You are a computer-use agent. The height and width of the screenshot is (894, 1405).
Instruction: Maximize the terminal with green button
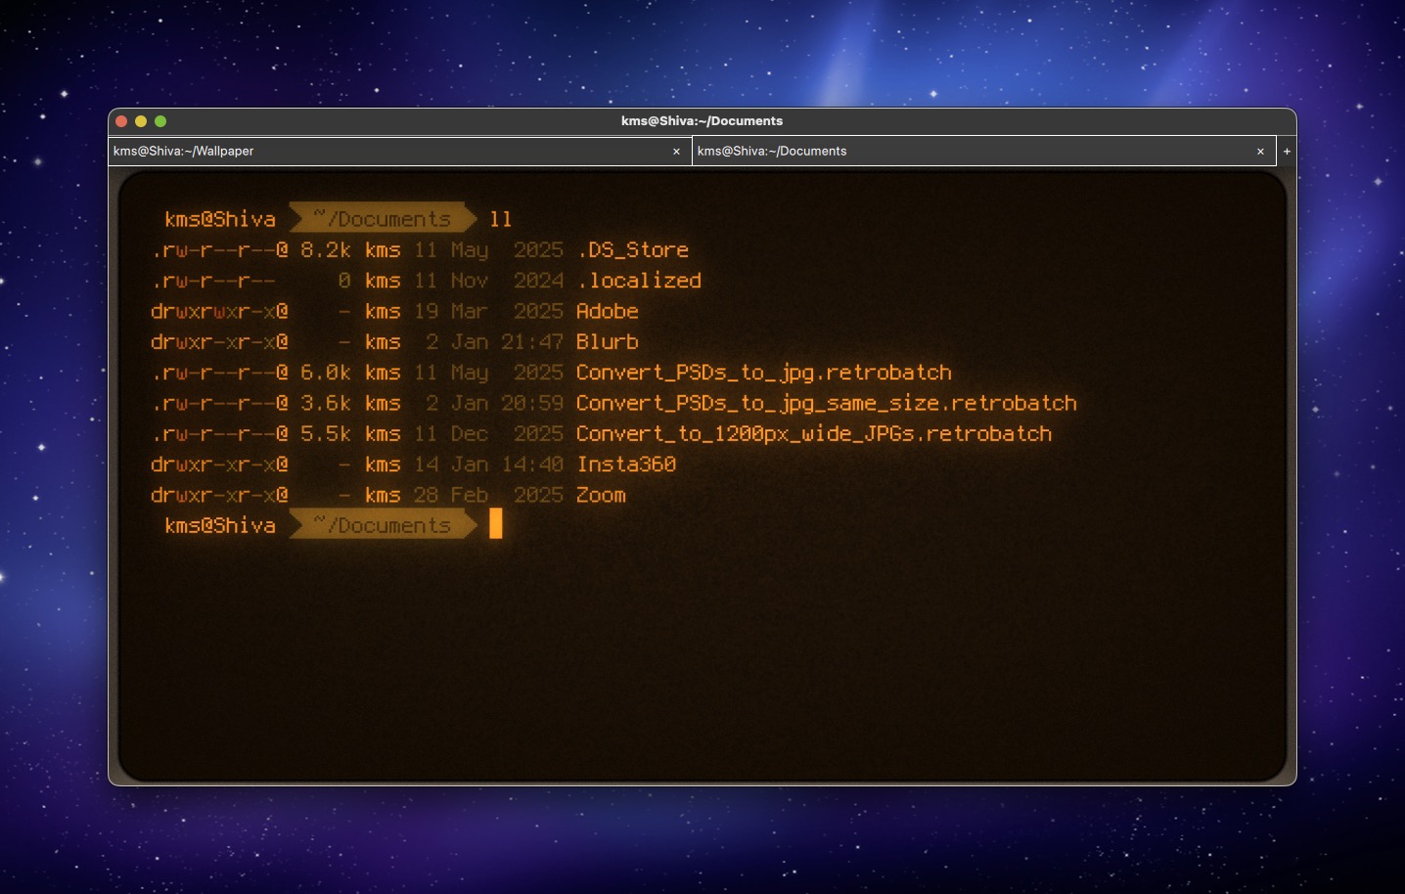(160, 121)
